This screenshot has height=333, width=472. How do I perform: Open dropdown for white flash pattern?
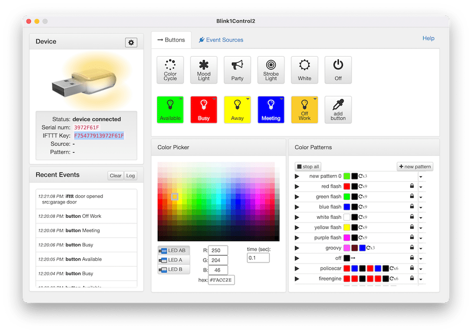point(421,218)
